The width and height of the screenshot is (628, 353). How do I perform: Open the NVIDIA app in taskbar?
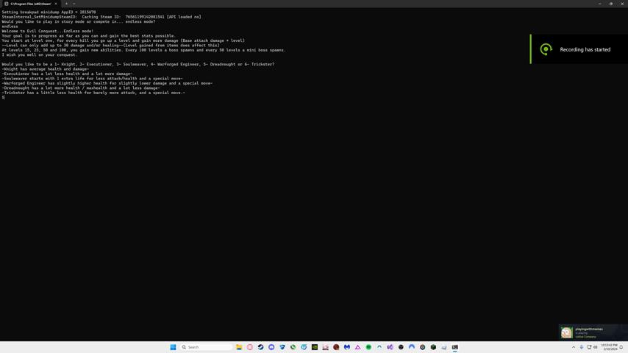click(315, 347)
